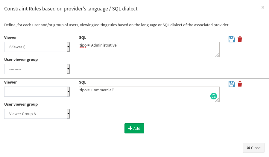Add a new constraint rule

[134, 128]
